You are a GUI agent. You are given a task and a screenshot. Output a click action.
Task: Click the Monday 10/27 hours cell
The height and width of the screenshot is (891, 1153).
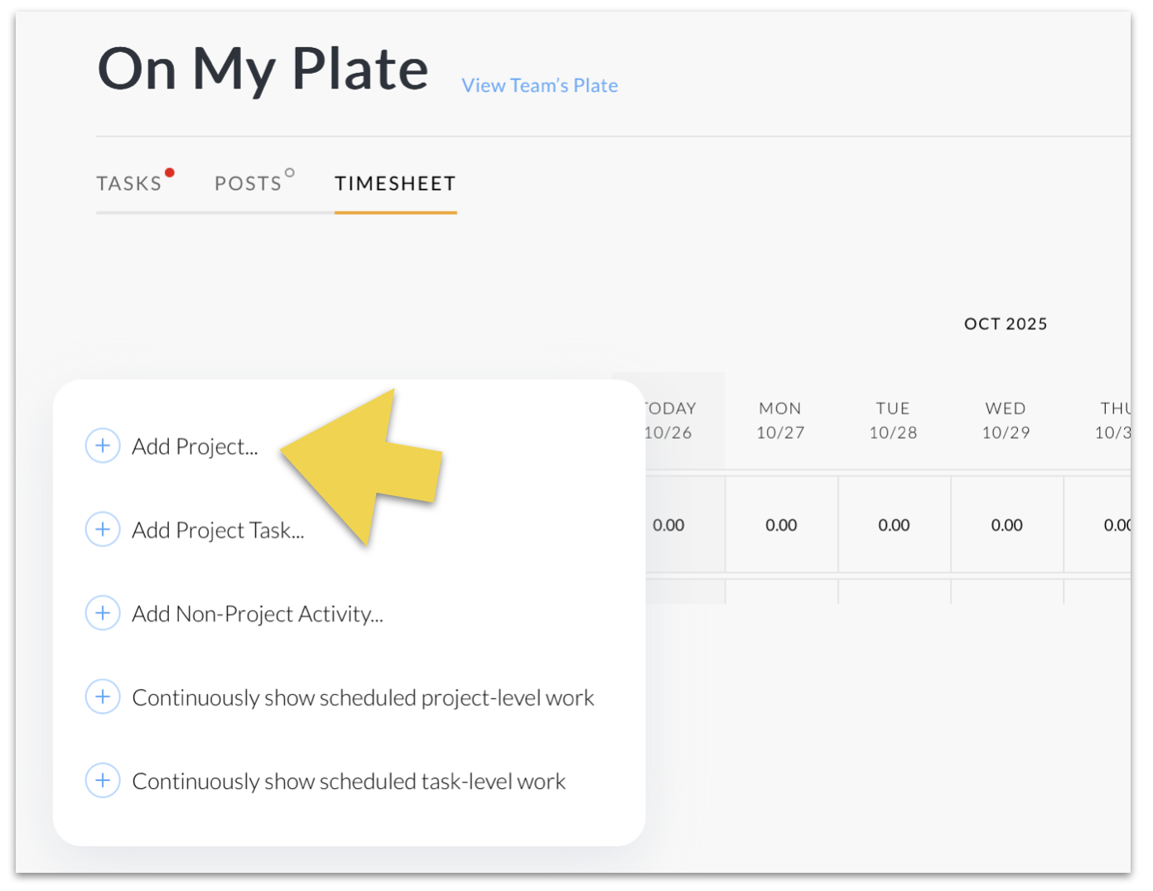tap(781, 525)
